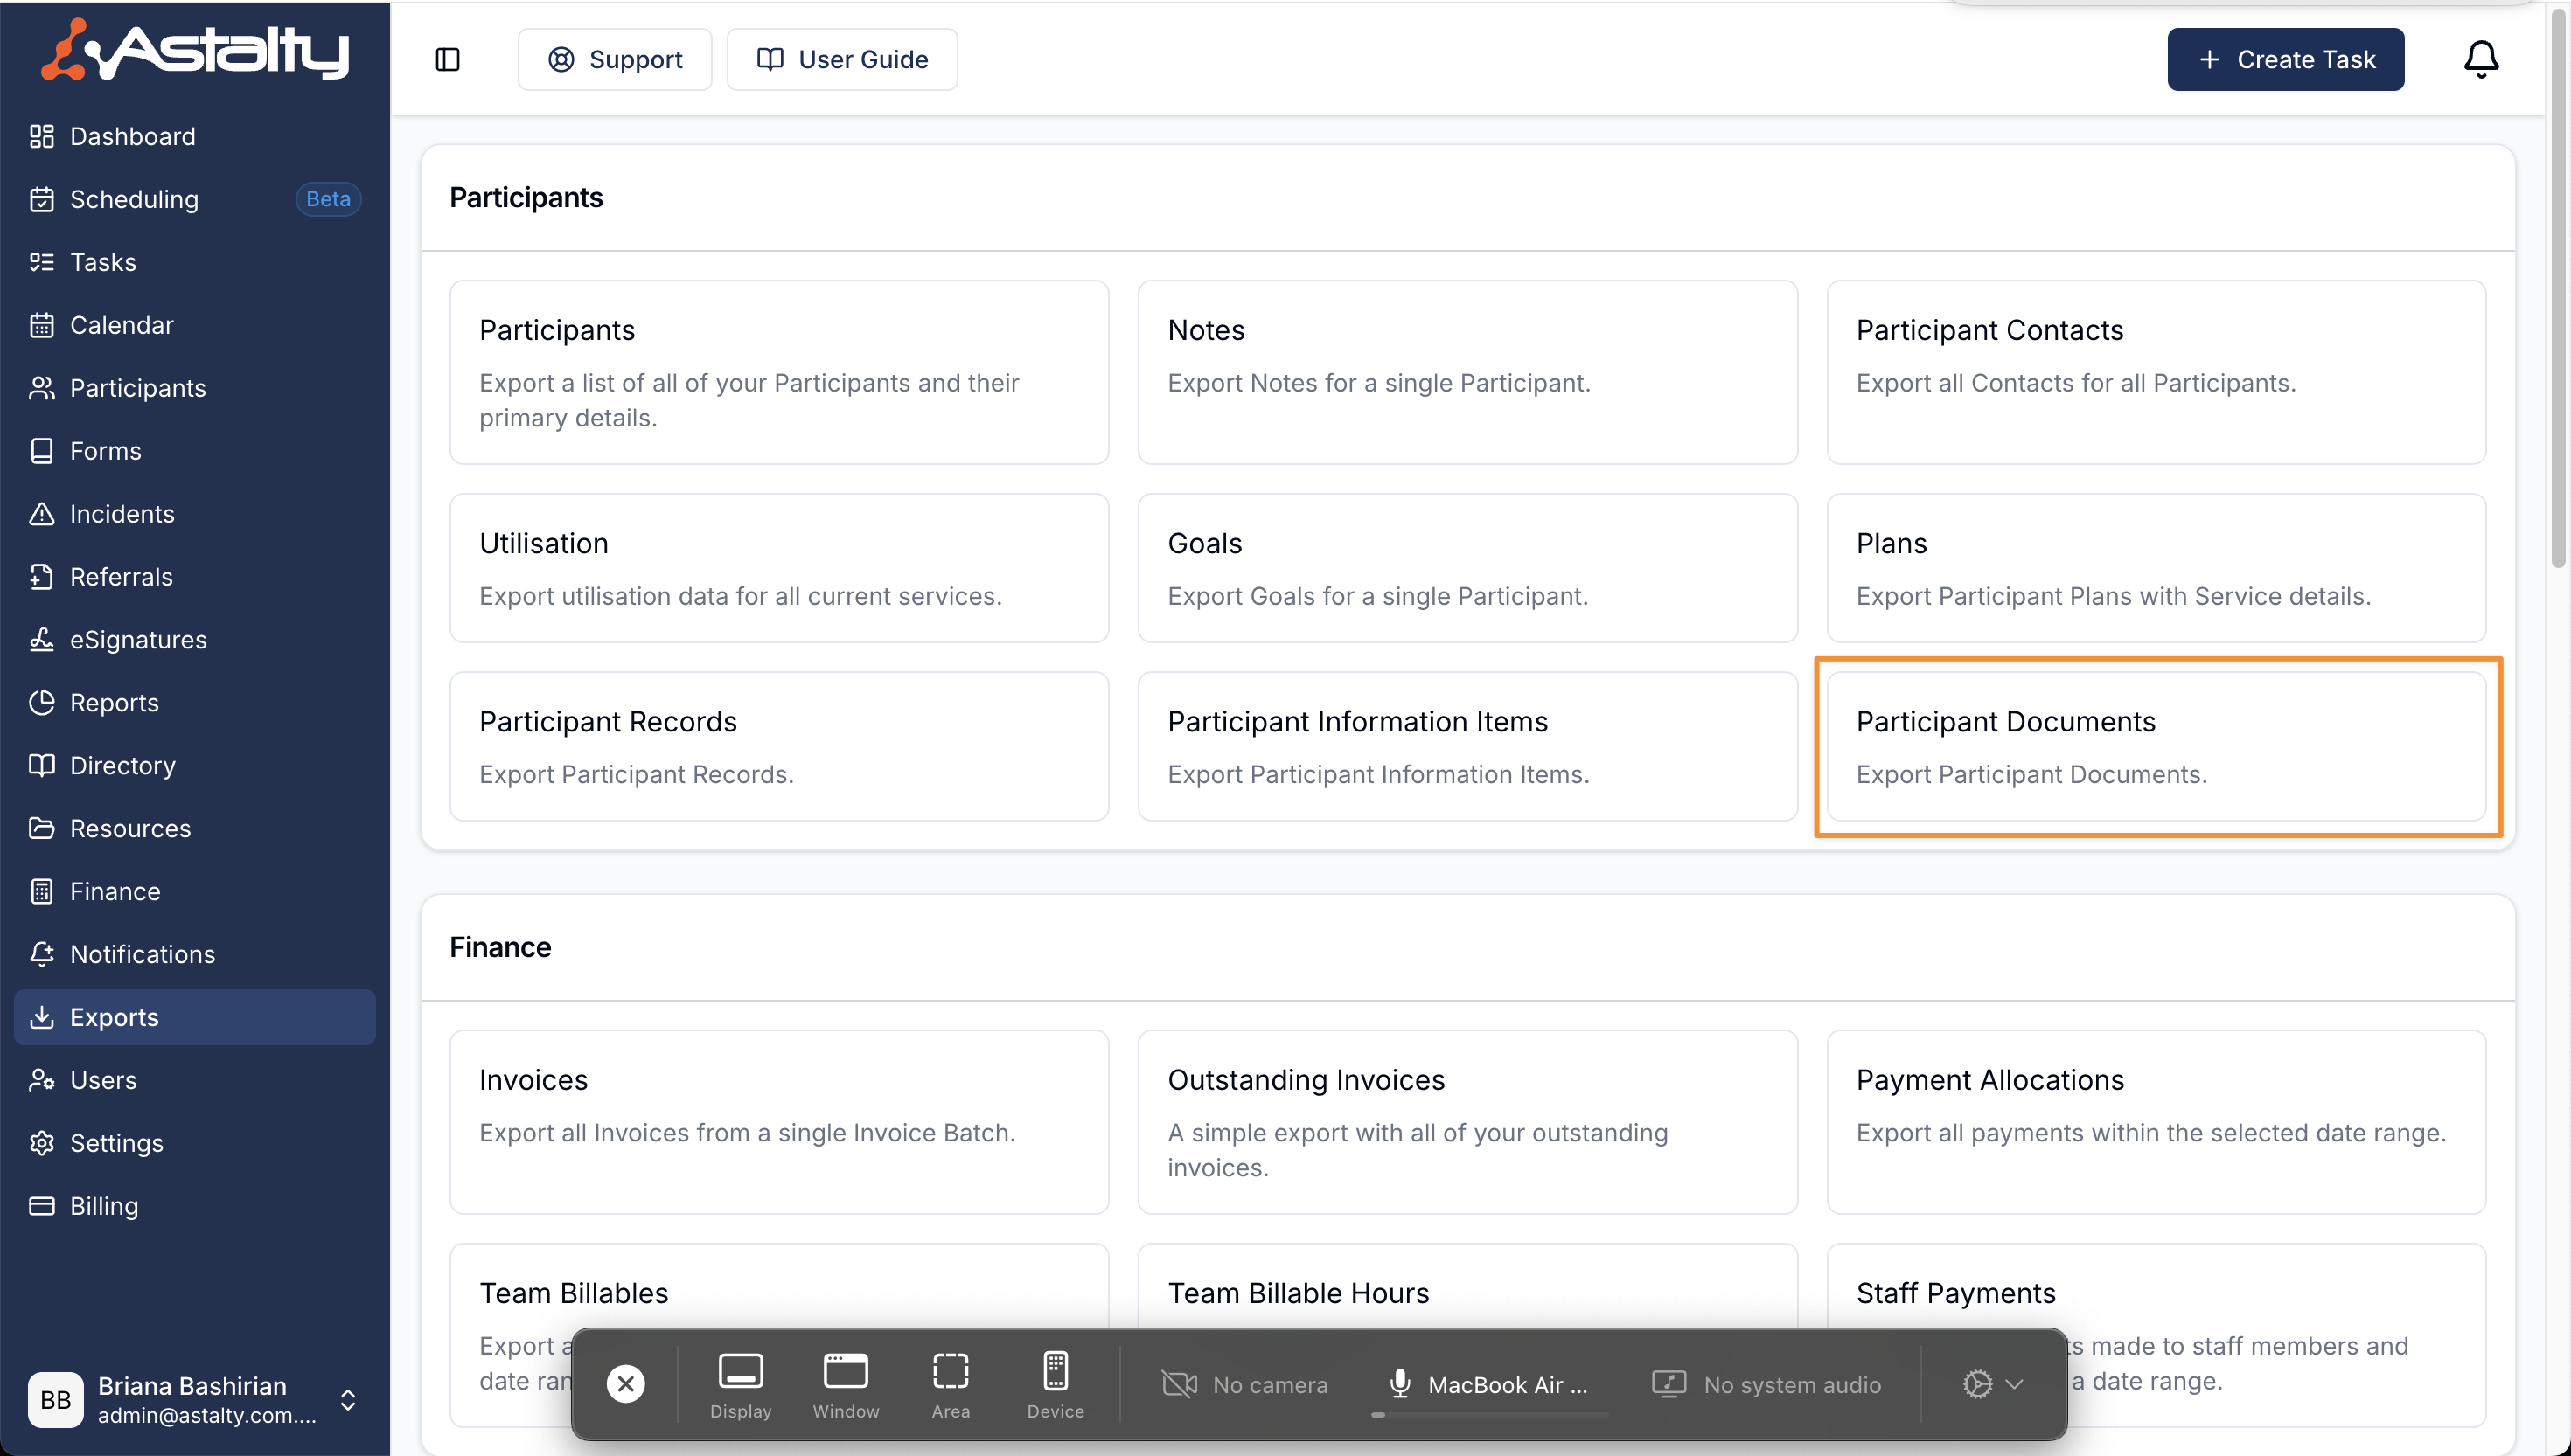
Task: Toggle the MacBook Air microphone input
Action: (x=1488, y=1384)
